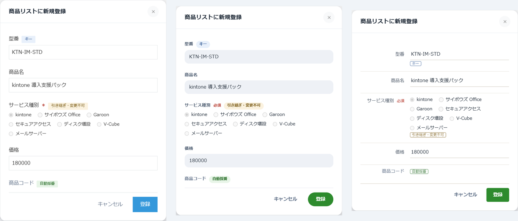Click キー badge in left dialog
Image resolution: width=518 pixels, height=221 pixels.
click(28, 39)
